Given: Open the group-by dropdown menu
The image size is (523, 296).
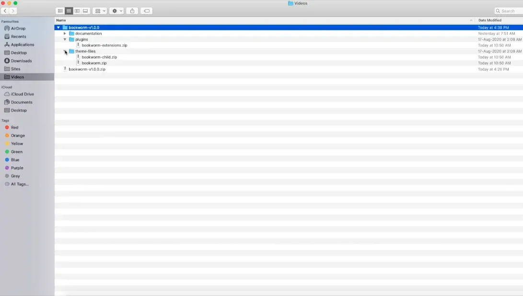Looking at the screenshot, I should 100,11.
